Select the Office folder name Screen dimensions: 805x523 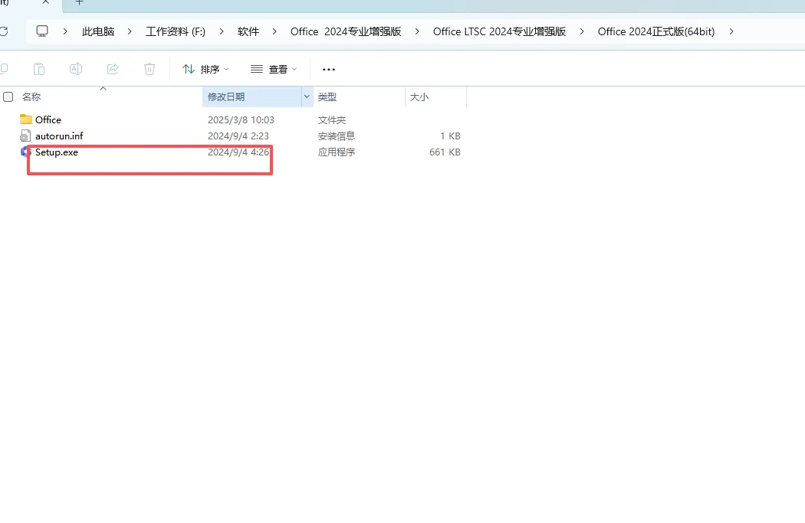48,120
